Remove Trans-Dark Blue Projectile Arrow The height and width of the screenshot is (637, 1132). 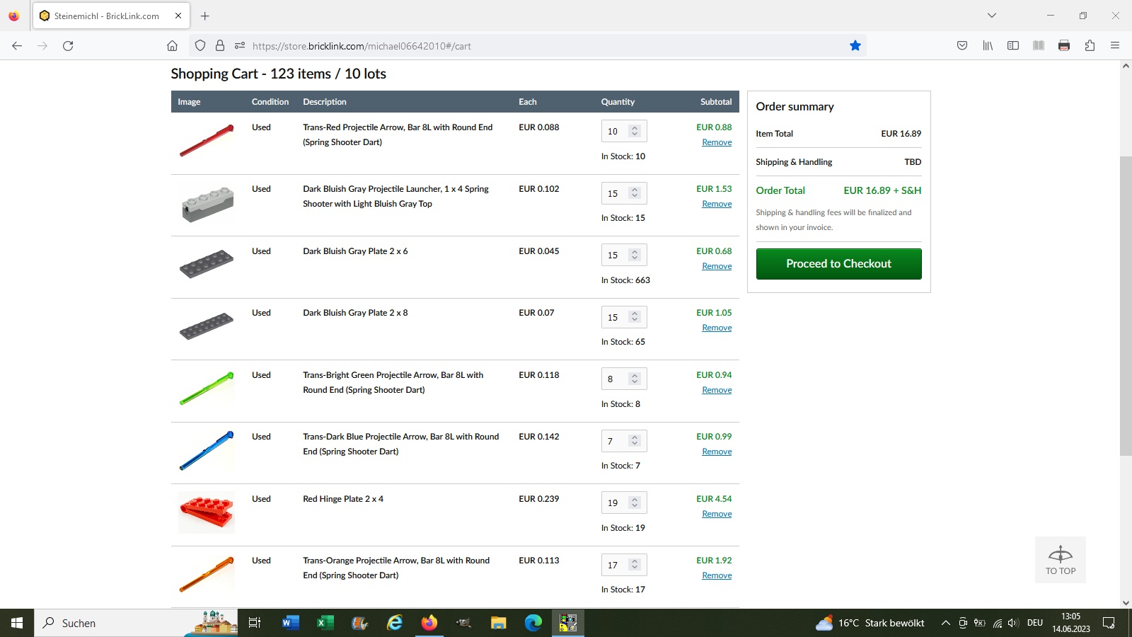click(x=717, y=452)
